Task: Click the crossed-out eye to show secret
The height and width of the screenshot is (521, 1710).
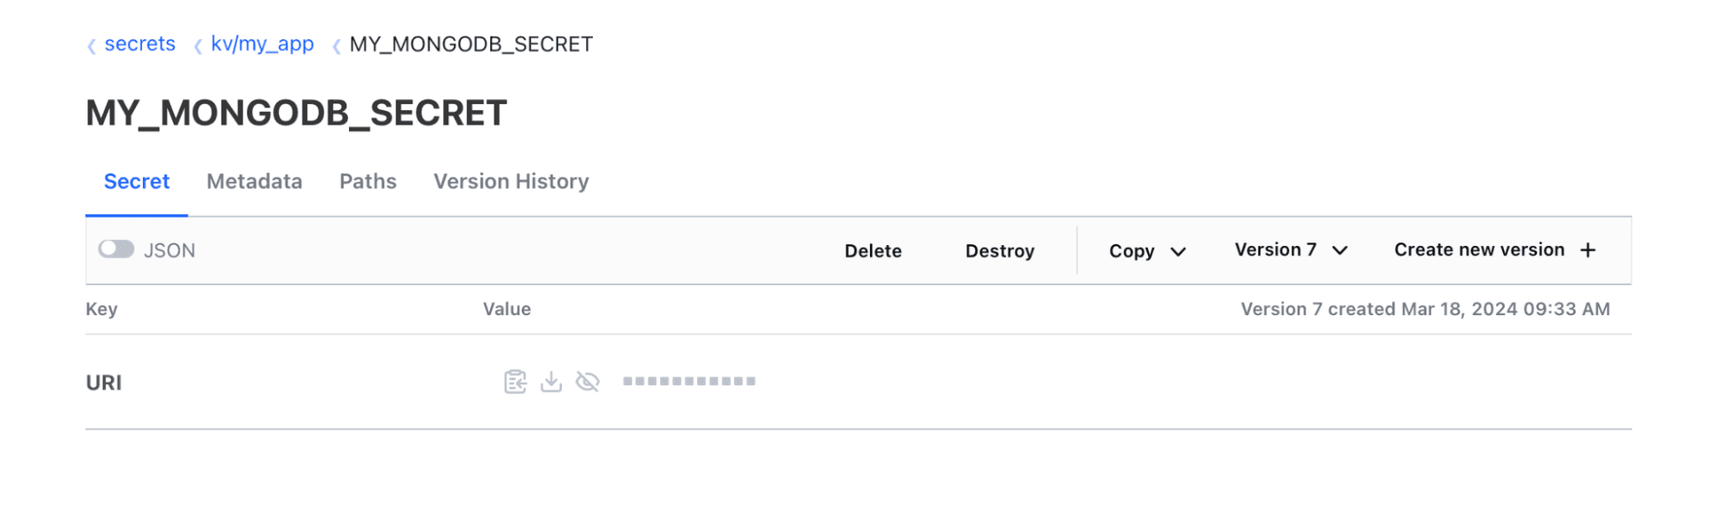Action: point(589,382)
